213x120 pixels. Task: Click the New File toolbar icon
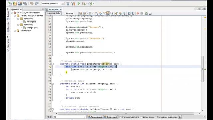10,4
